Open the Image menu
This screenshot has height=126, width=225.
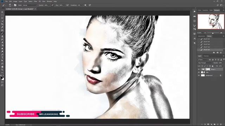tap(15, 1)
